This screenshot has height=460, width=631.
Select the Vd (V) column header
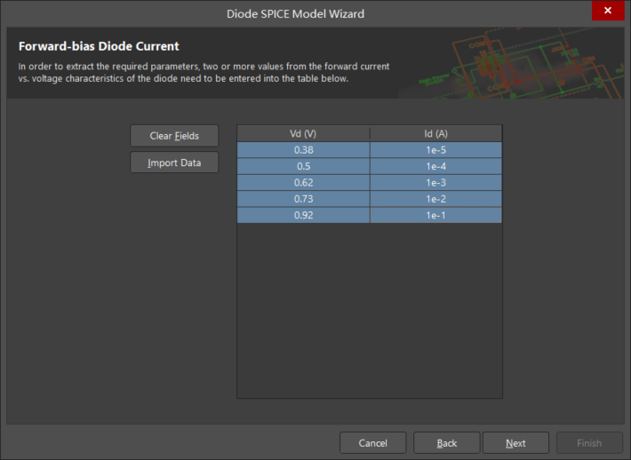coord(303,133)
